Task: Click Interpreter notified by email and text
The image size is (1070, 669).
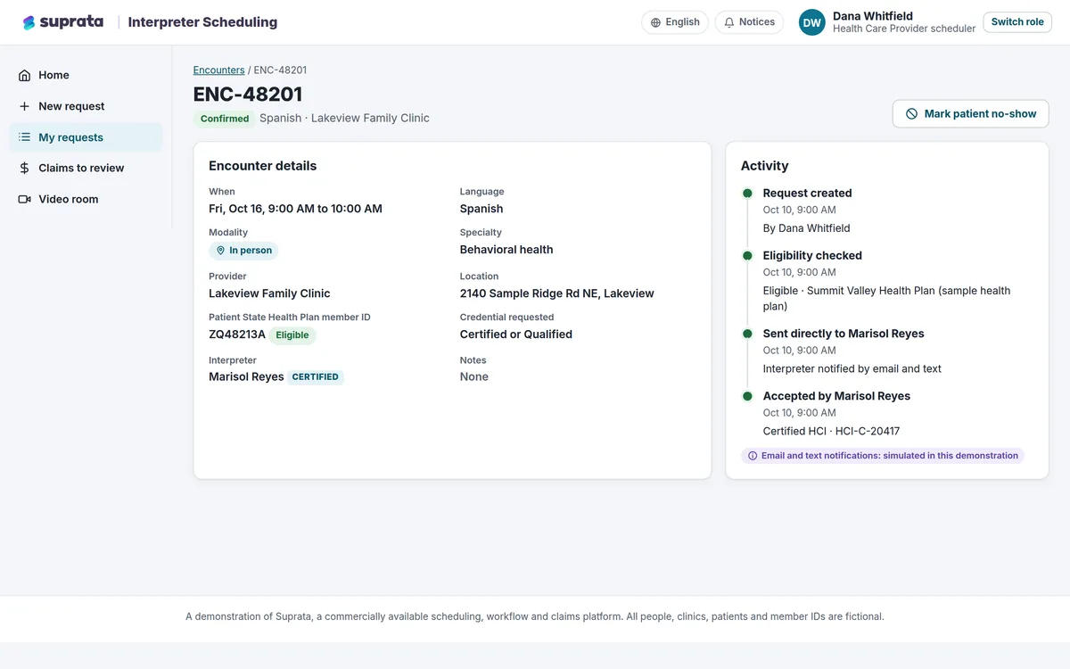Action: click(x=852, y=369)
